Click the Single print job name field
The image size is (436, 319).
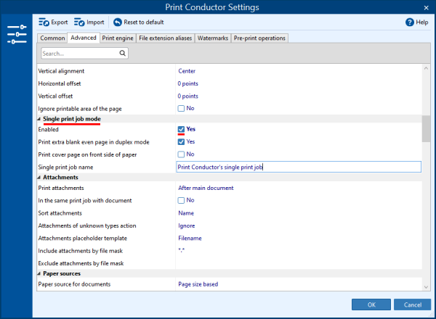click(298, 167)
